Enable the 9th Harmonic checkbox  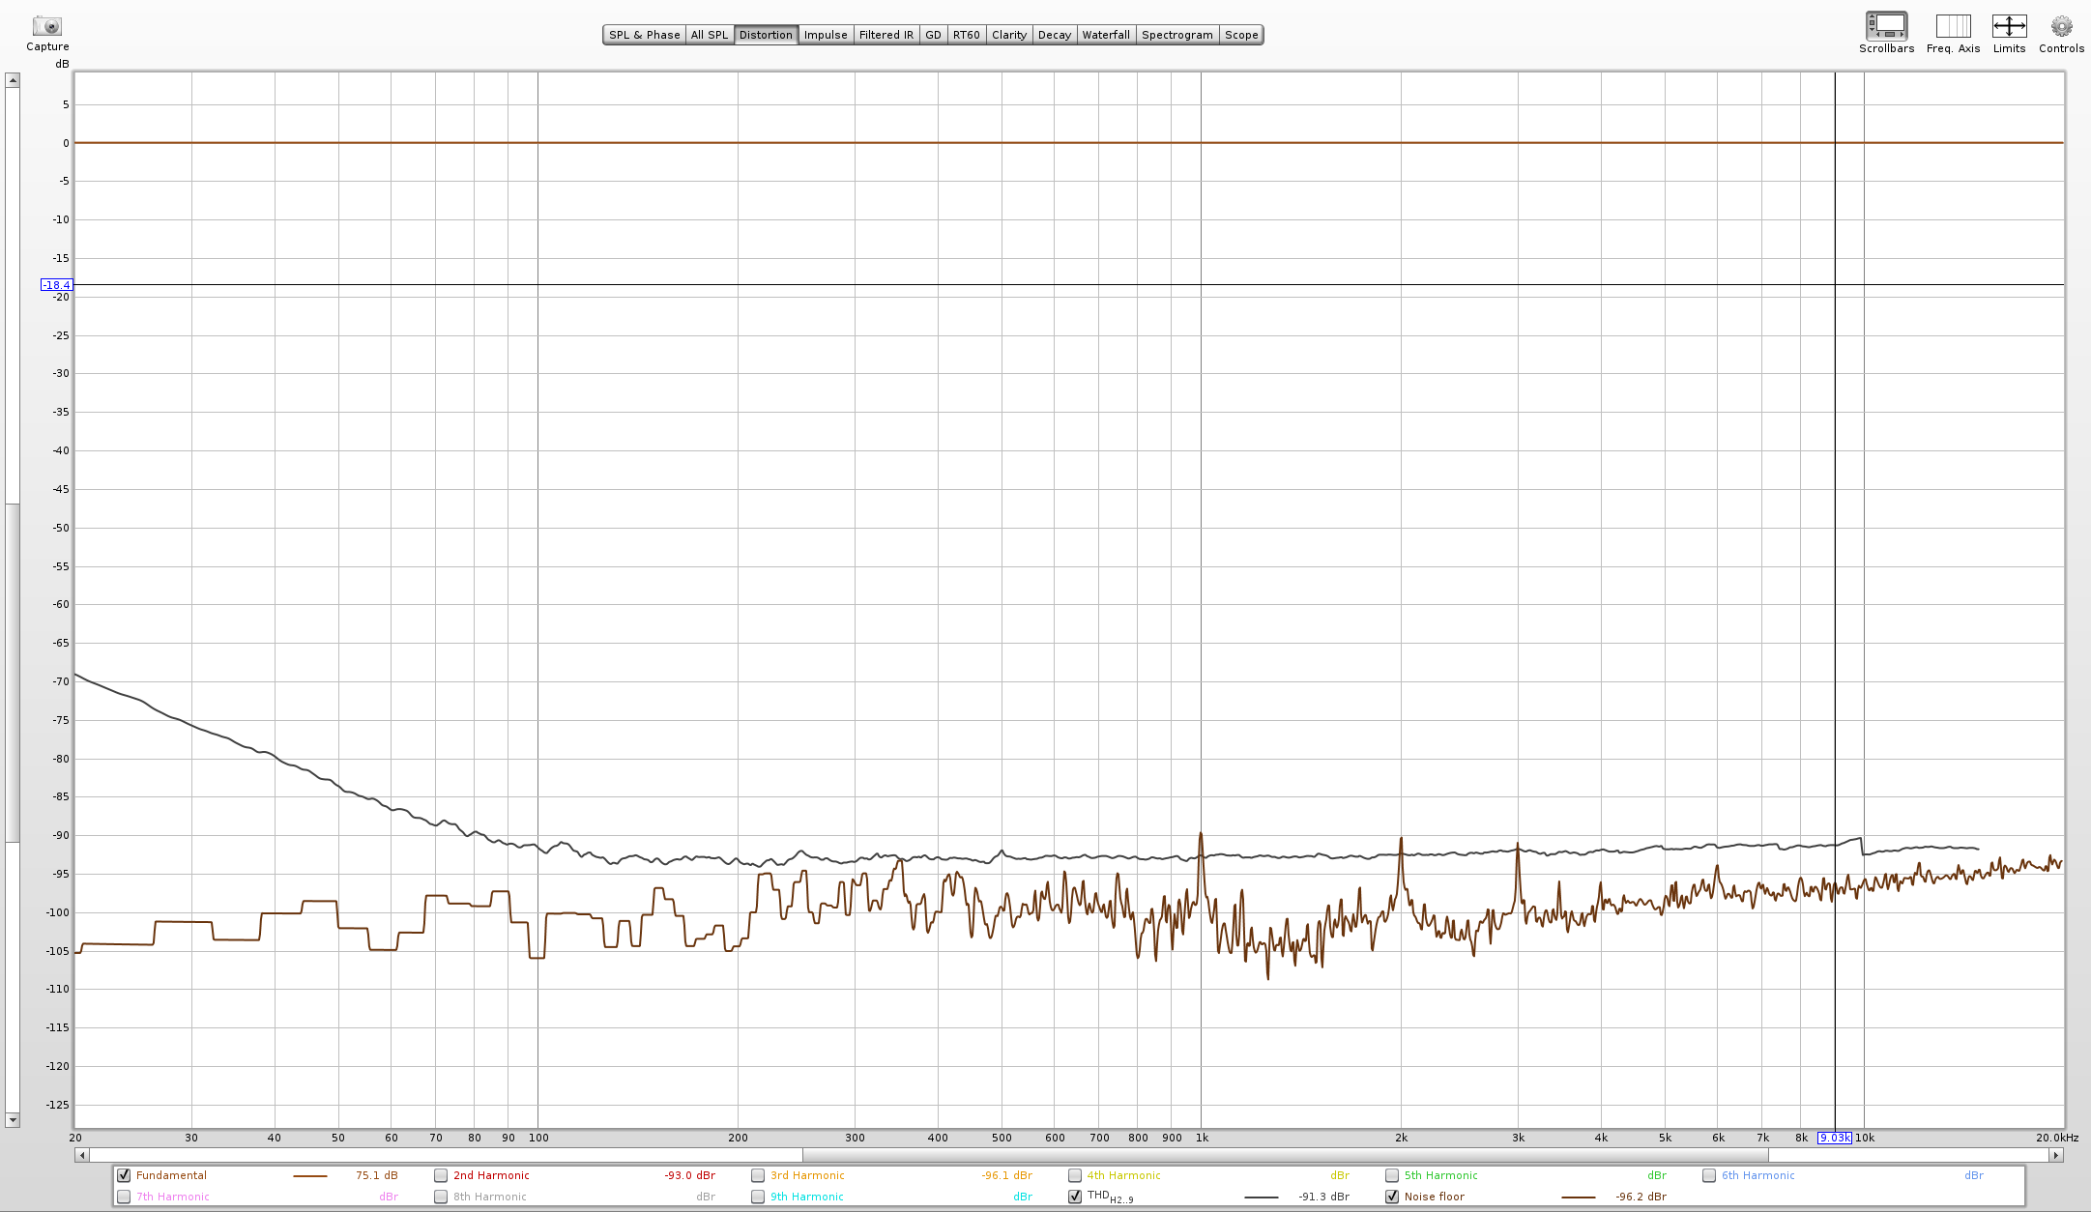click(758, 1197)
